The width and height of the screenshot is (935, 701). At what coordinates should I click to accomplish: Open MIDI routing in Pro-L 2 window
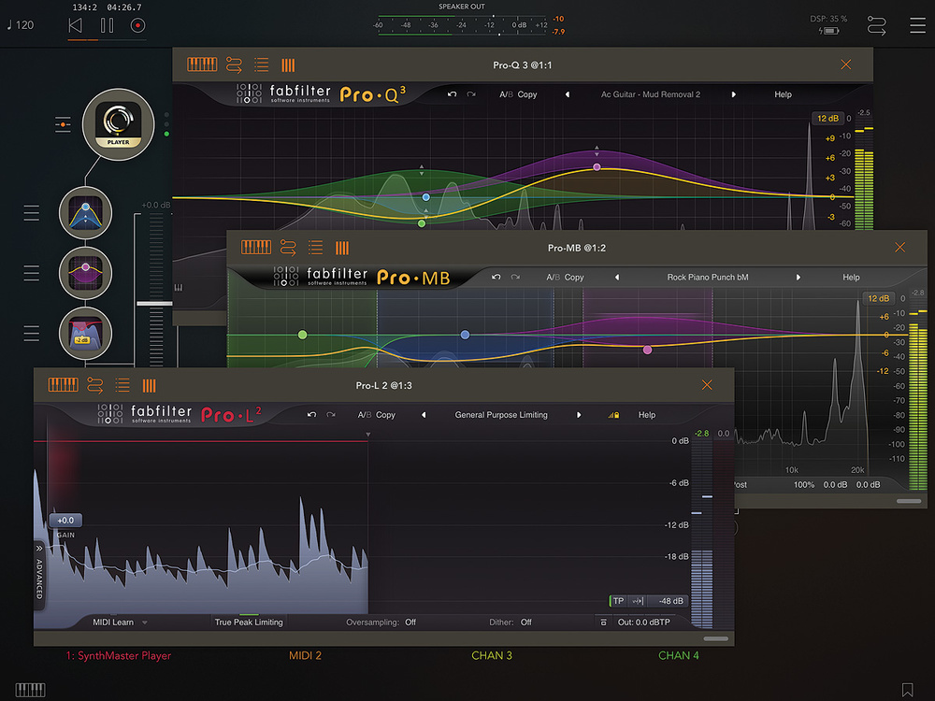coord(95,384)
